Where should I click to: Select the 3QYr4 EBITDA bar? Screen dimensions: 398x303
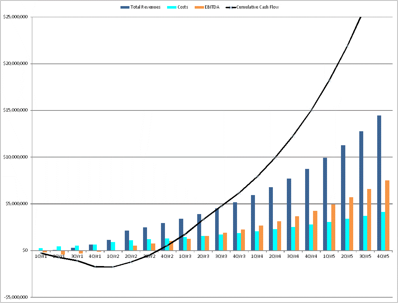coord(297,233)
